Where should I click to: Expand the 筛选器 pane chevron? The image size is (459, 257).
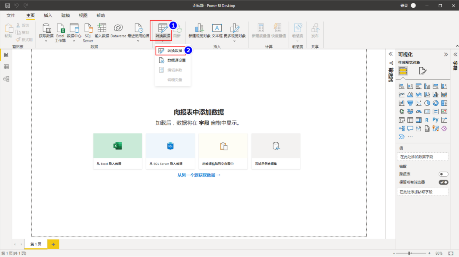click(x=391, y=54)
